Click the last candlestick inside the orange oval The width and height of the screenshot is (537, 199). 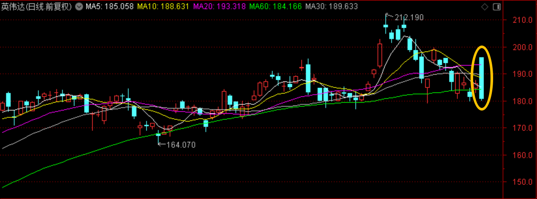click(481, 78)
